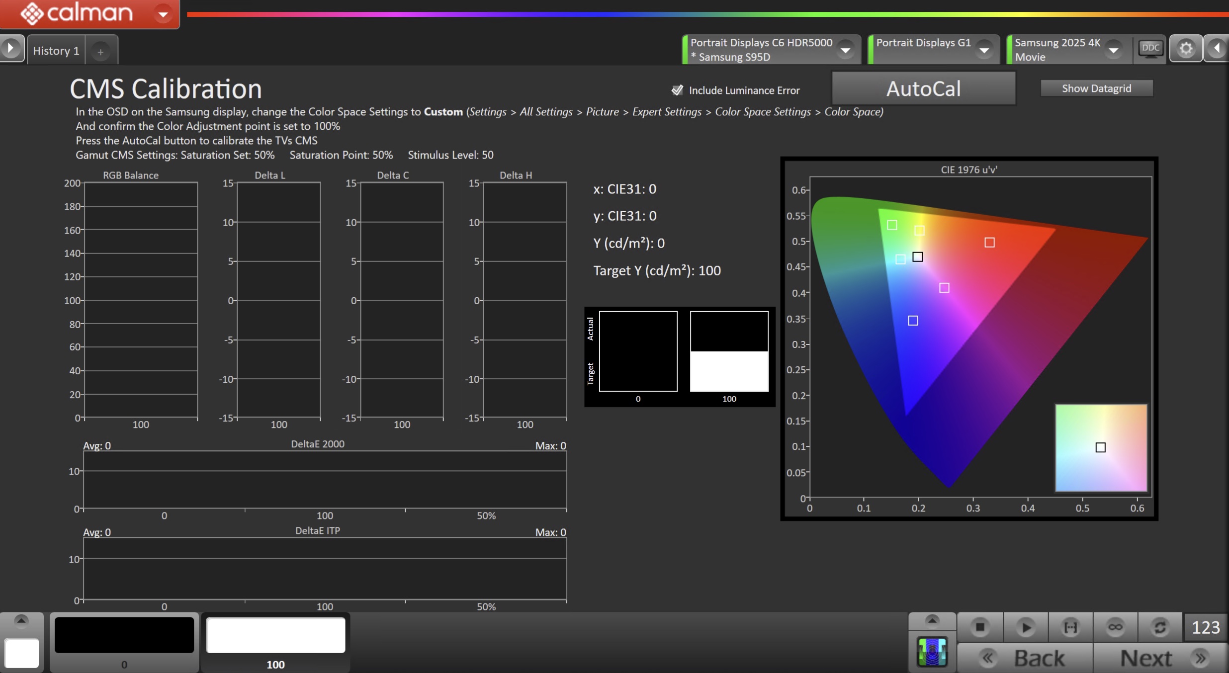The height and width of the screenshot is (673, 1229).
Task: Open the settings gear icon
Action: [1186, 49]
